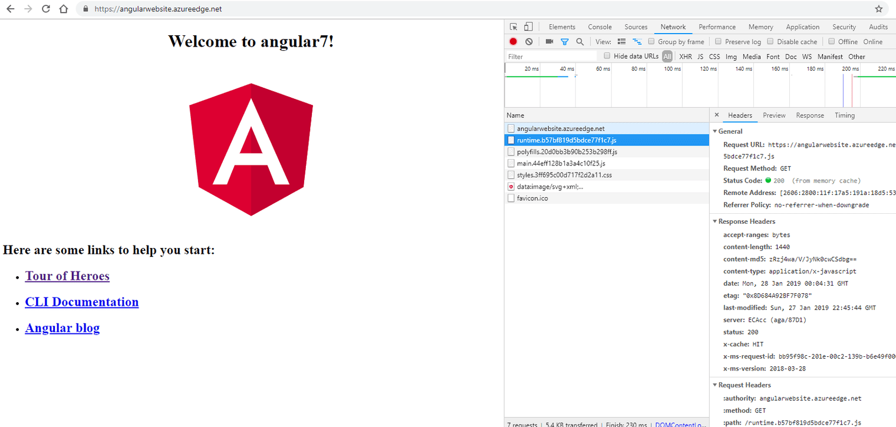Toggle the device toolbar icon

528,26
